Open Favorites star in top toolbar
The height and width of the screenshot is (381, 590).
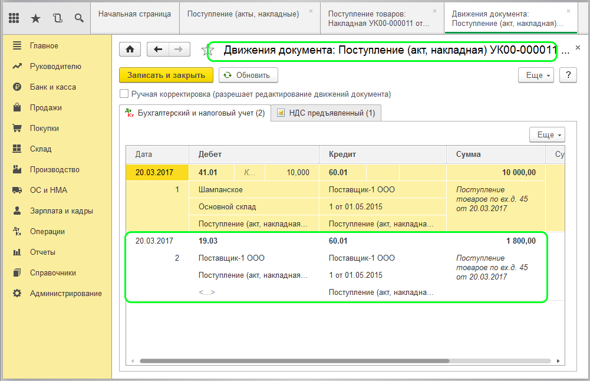[x=36, y=18]
